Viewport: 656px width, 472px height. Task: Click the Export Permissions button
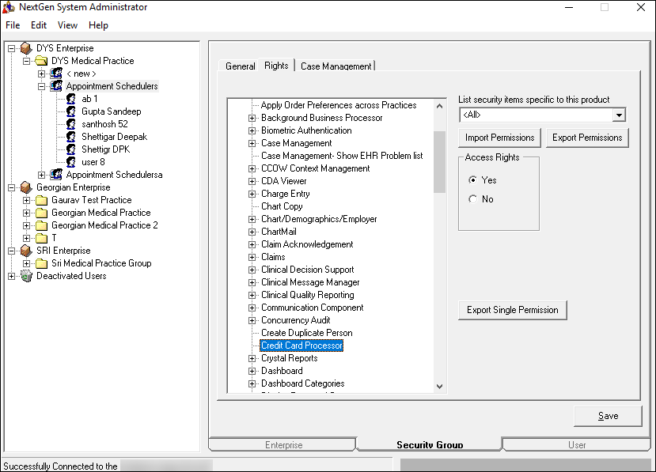click(587, 138)
